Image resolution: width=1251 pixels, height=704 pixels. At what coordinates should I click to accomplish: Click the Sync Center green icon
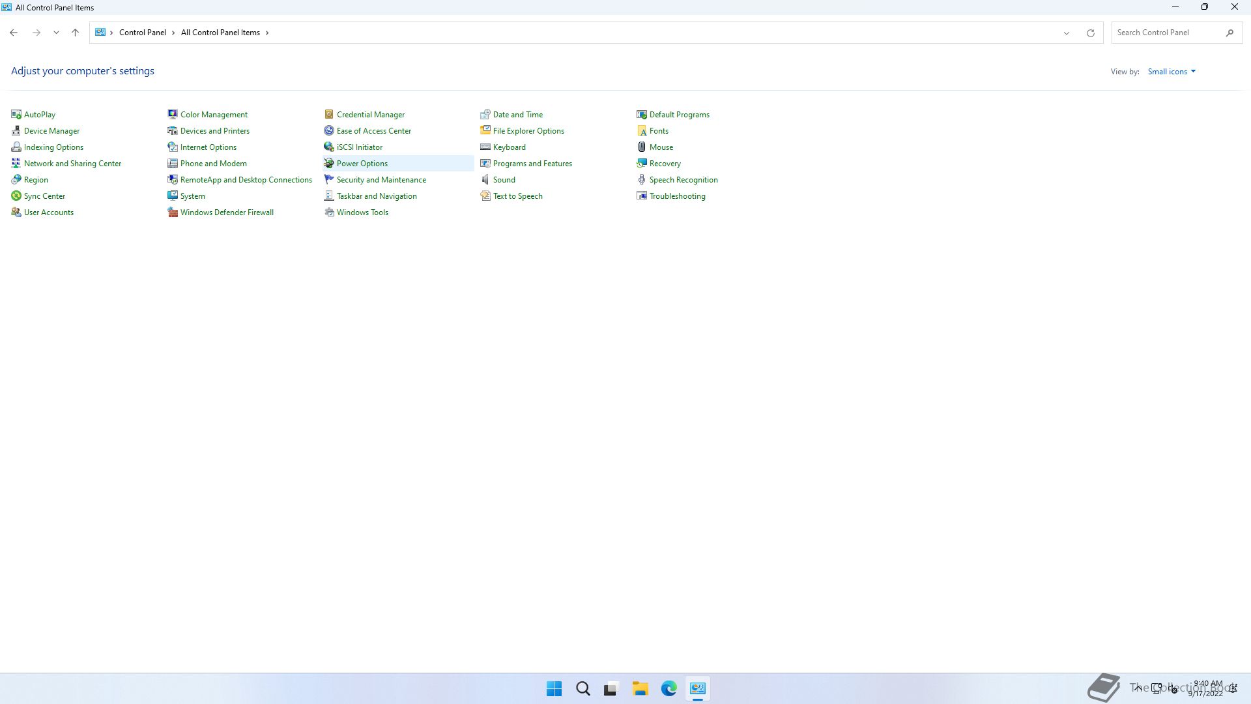click(x=16, y=196)
